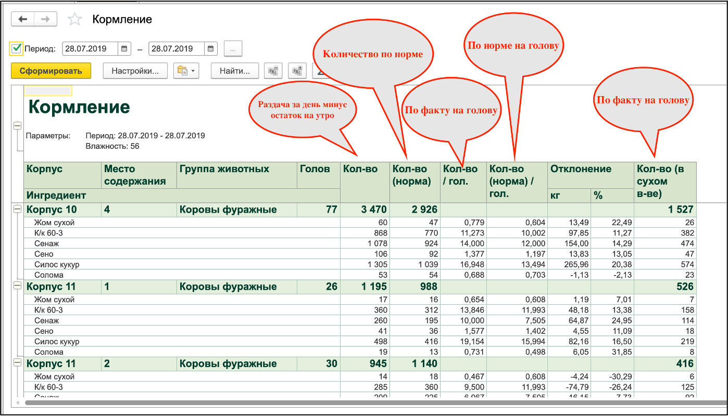
Task: Open report variants dropdown arrow
Action: pos(193,71)
